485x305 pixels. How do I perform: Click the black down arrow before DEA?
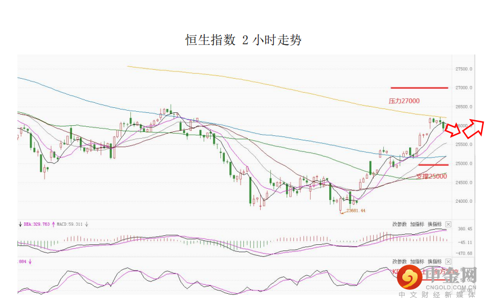click(x=20, y=224)
